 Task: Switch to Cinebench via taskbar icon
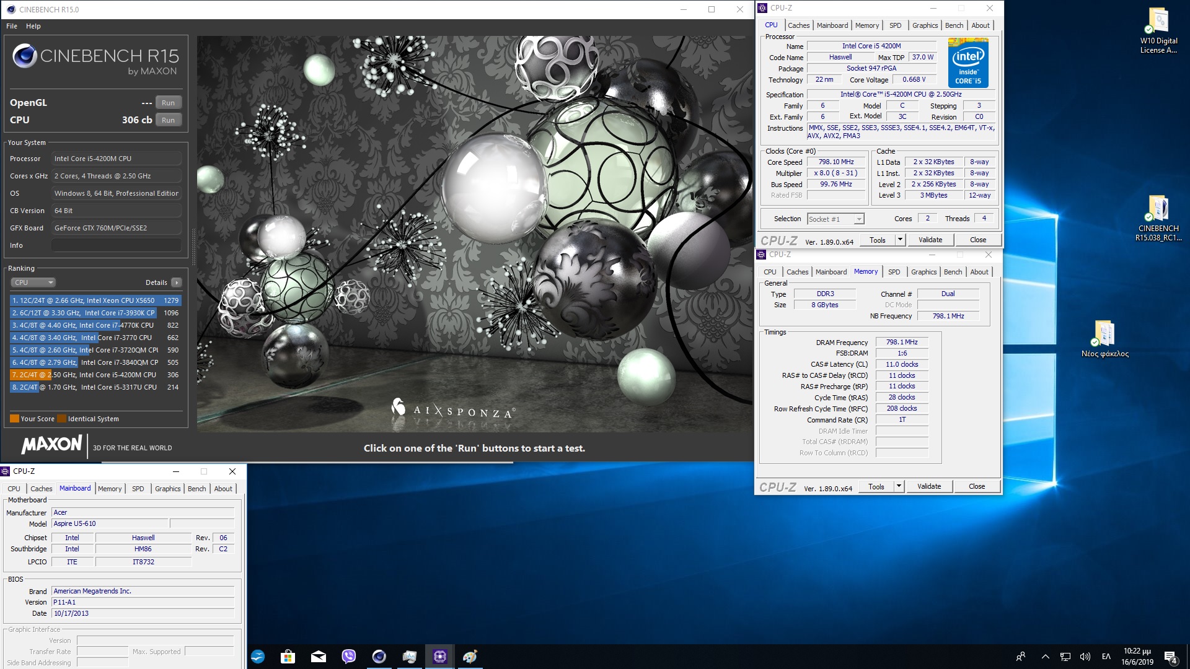tap(379, 657)
